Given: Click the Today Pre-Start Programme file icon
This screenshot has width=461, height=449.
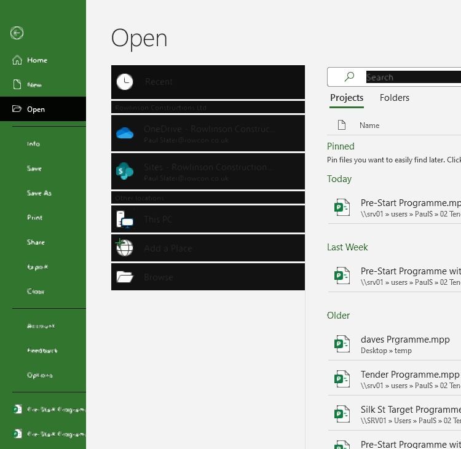Looking at the screenshot, I should [342, 207].
